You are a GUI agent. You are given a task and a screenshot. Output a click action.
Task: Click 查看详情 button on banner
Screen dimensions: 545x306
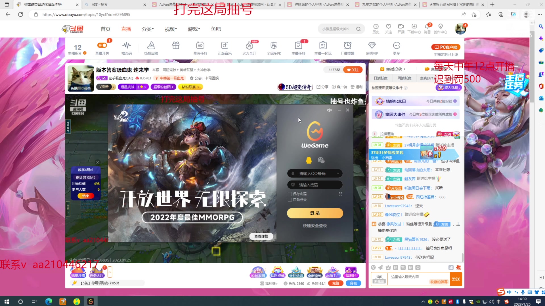(261, 236)
